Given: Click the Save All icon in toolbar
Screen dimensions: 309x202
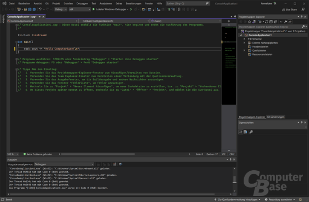Looking at the screenshot, I should [x=34, y=9].
